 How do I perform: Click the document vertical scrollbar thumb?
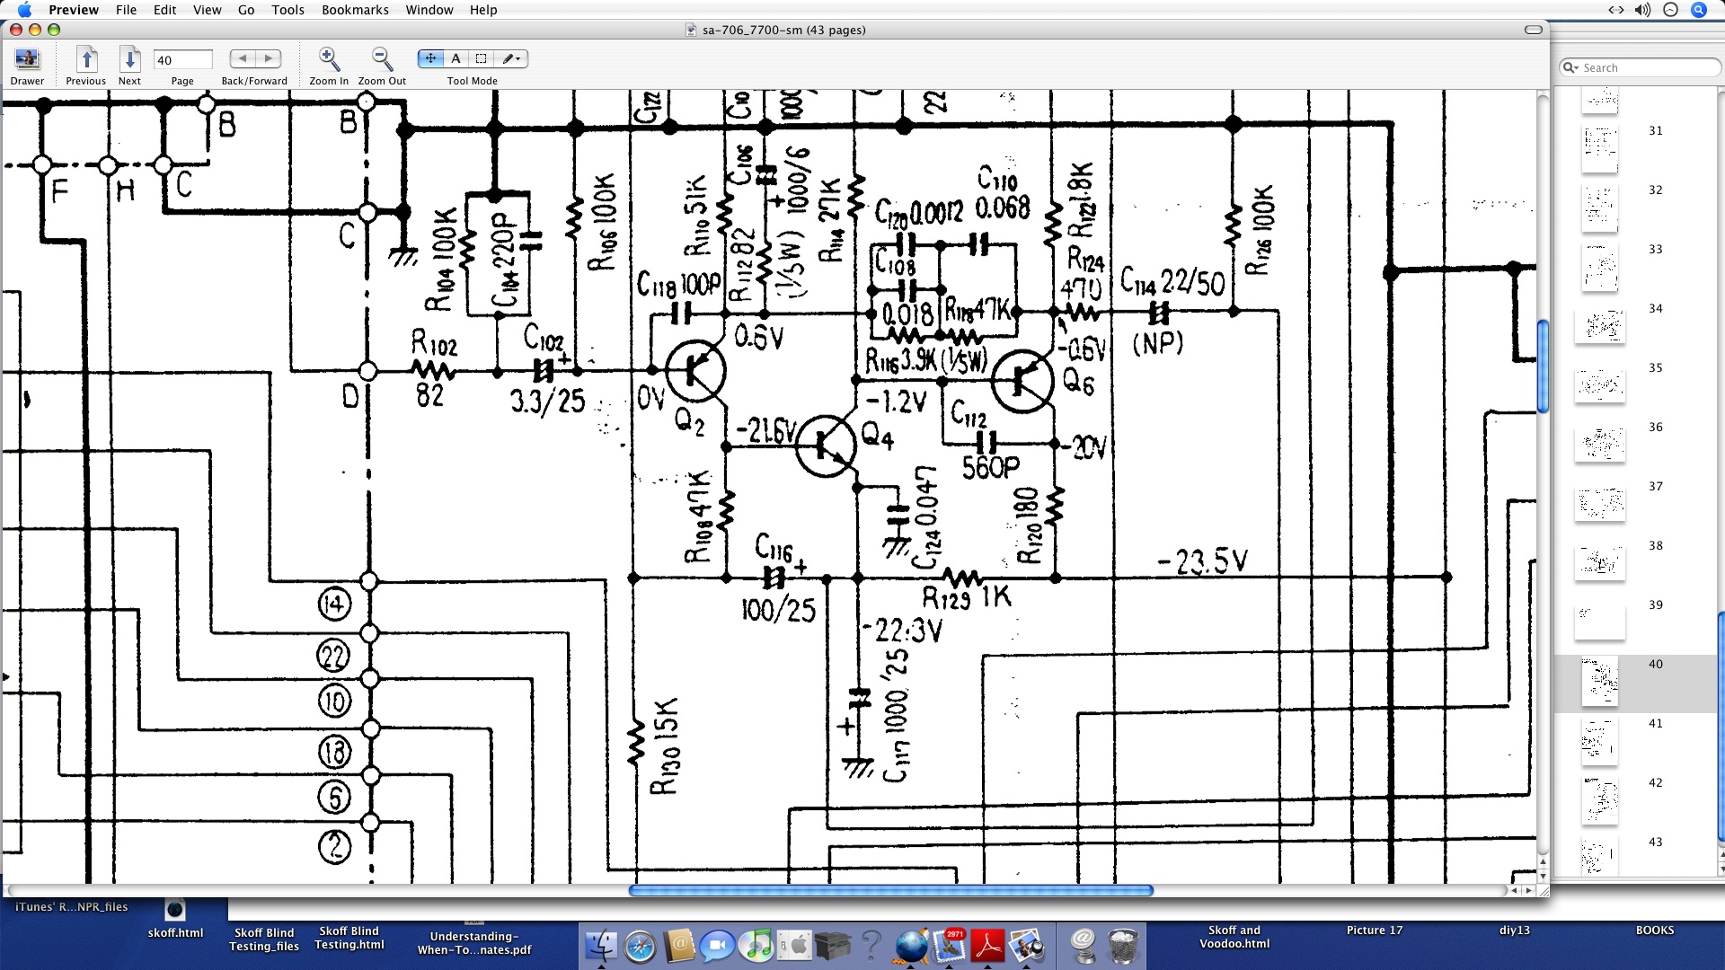pyautogui.click(x=1543, y=366)
